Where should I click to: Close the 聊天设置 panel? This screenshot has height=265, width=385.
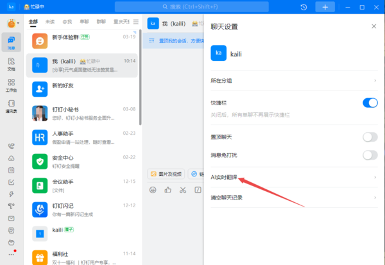pos(374,26)
